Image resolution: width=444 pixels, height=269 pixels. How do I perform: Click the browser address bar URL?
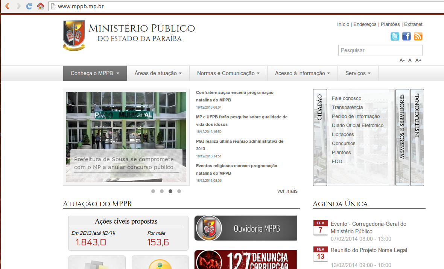tap(81, 6)
